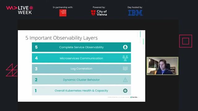Click the 'Day hosted by:' label
Image resolution: width=198 pixels, height=111 pixels.
click(x=135, y=7)
